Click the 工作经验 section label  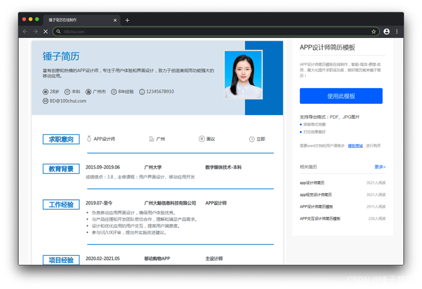tap(61, 205)
